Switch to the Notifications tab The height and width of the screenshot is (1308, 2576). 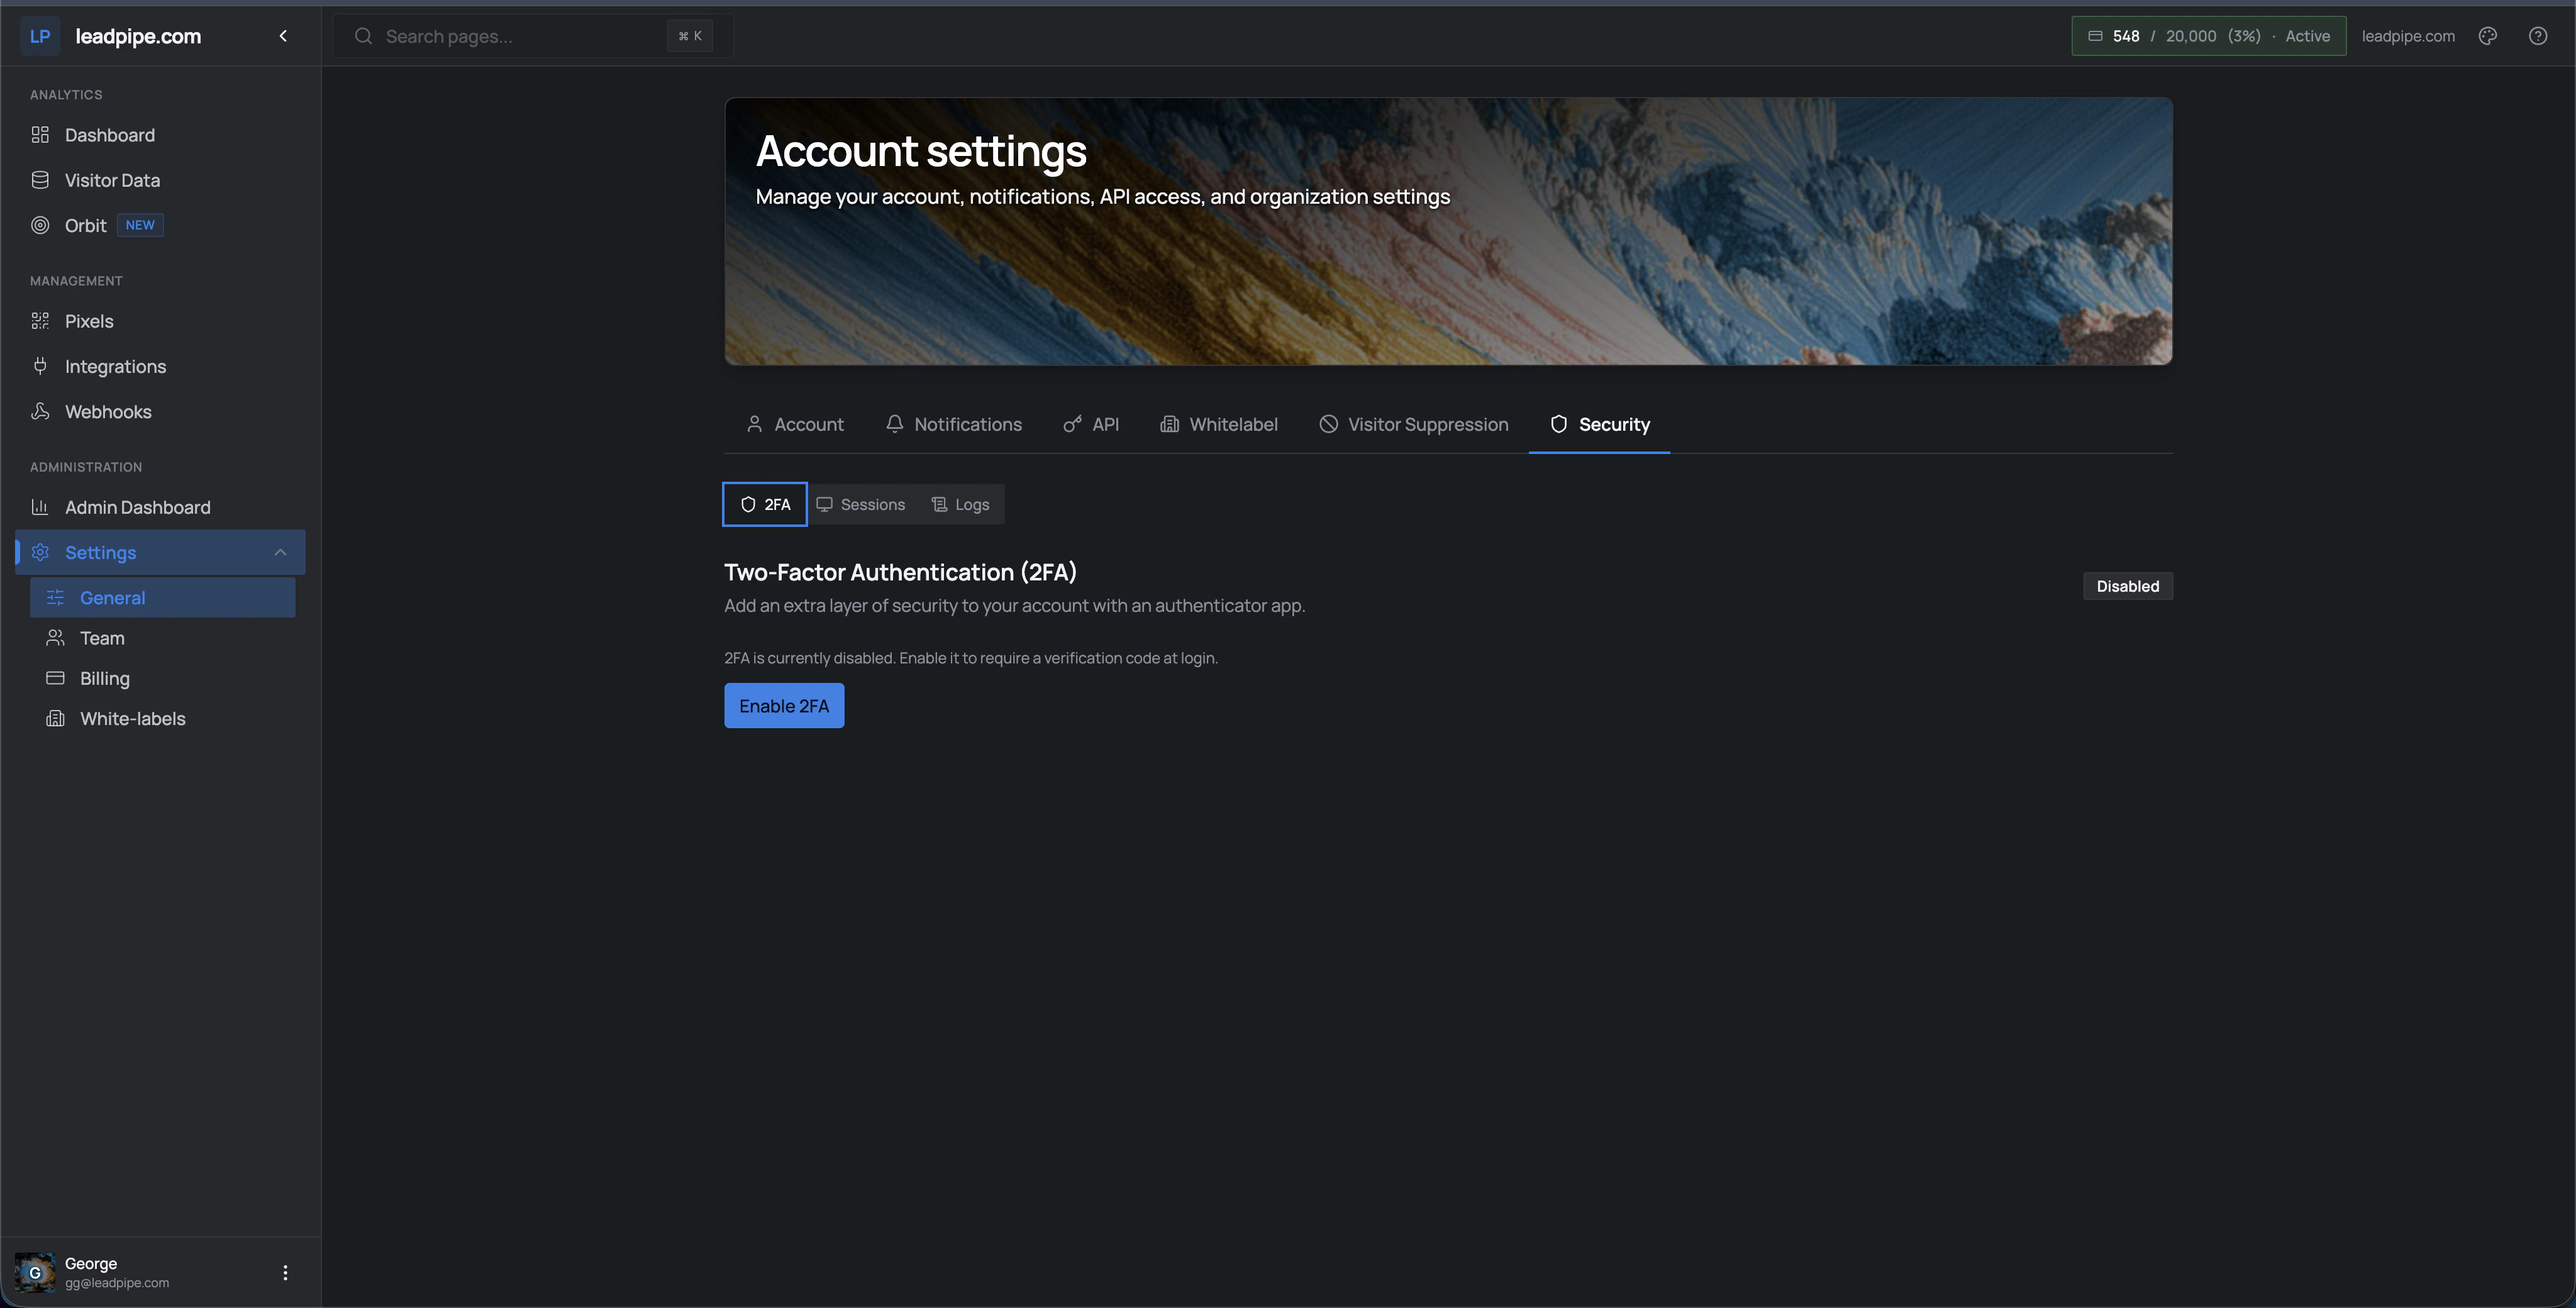pyautogui.click(x=954, y=424)
